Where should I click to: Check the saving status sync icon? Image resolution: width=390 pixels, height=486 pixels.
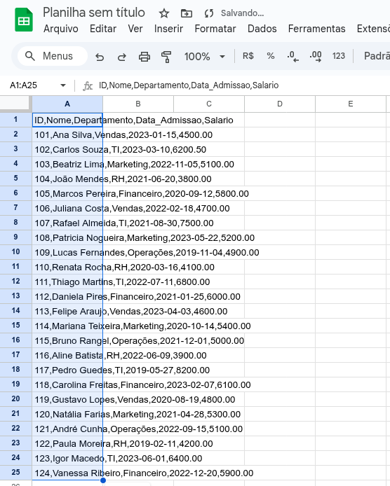tap(209, 13)
